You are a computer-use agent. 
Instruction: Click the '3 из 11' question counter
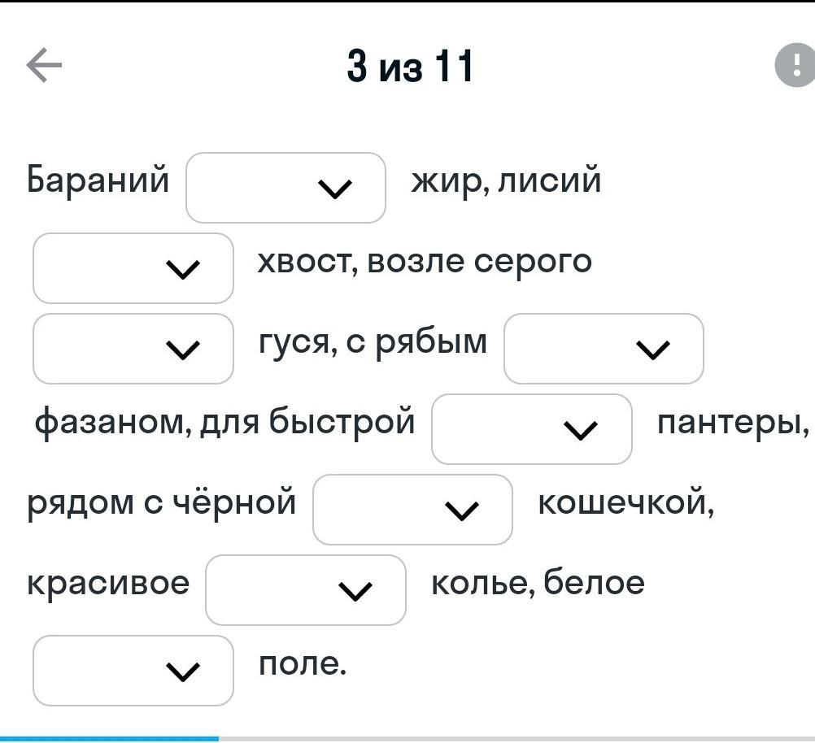[x=409, y=66]
